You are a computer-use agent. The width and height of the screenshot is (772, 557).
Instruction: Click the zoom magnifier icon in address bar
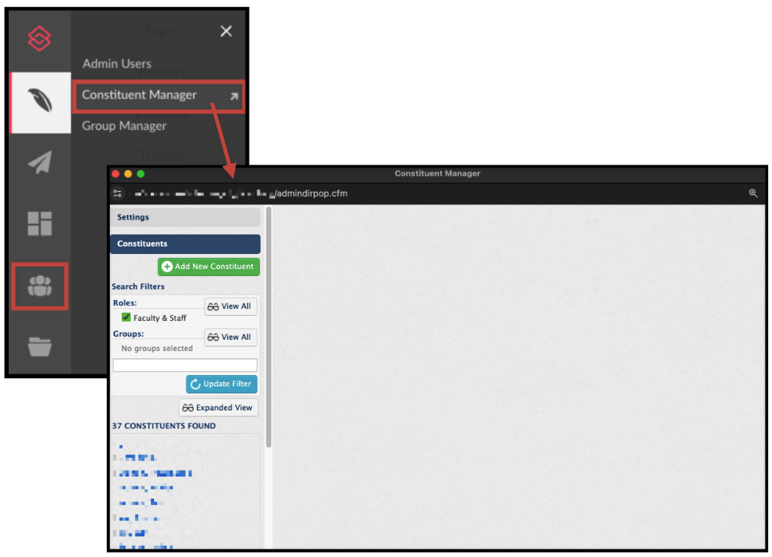click(x=752, y=193)
